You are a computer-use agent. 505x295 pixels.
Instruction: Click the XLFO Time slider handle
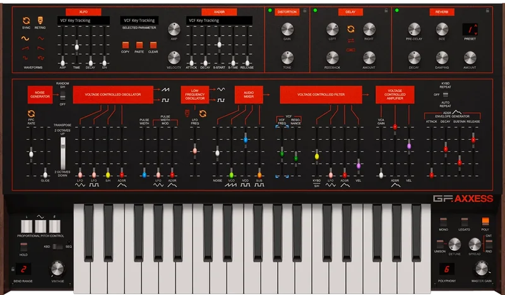coord(76,47)
